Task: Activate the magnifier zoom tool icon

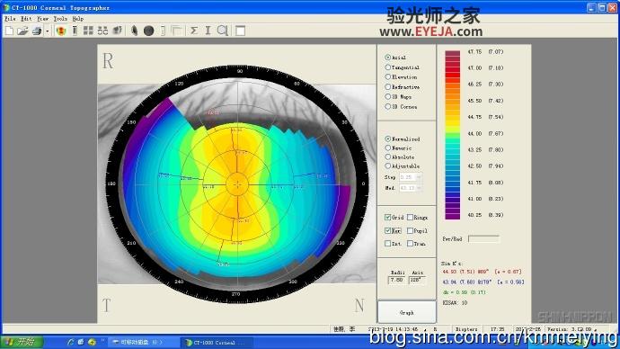Action: click(223, 31)
